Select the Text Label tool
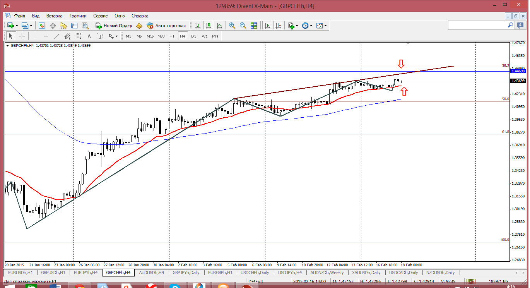 100,36
